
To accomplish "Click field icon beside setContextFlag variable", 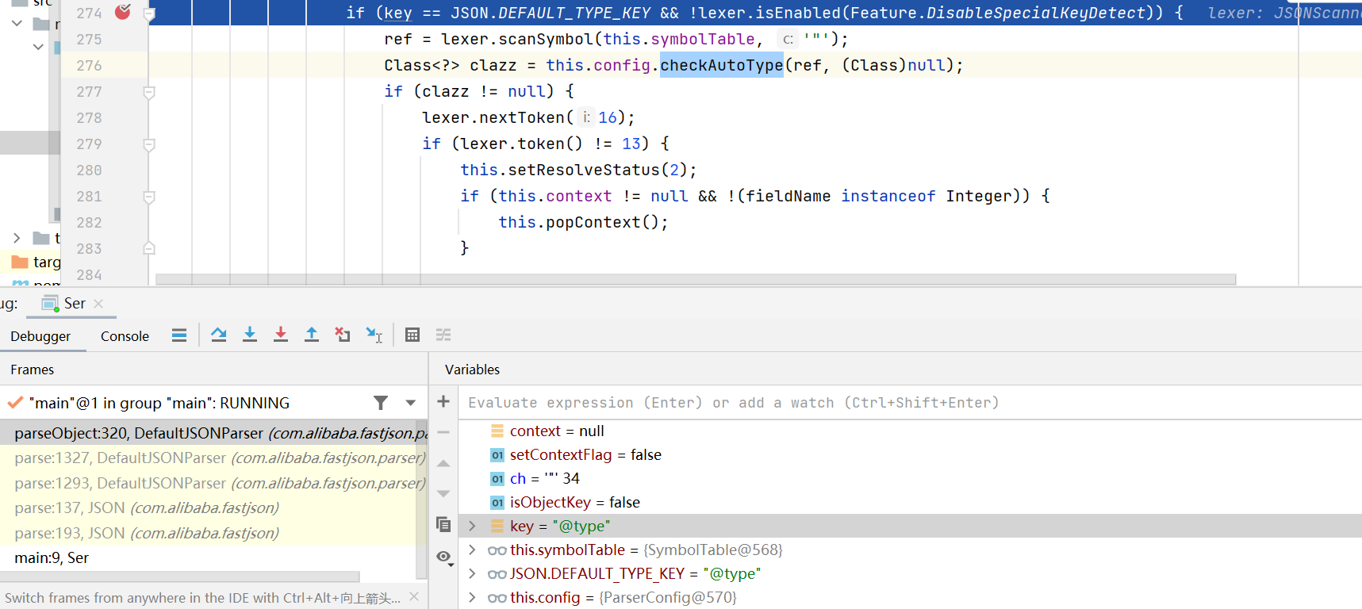I will pyautogui.click(x=497, y=455).
